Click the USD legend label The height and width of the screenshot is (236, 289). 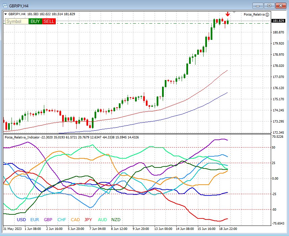pos(21,220)
